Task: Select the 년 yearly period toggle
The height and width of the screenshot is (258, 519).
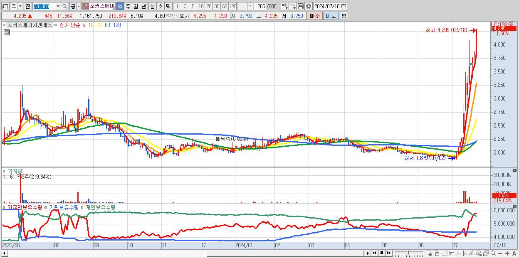Action: tap(143, 6)
